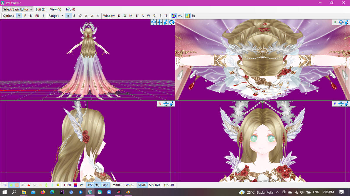Click the top-left viewport rotate move icon
The height and width of the screenshot is (196, 350).
pyautogui.click(x=153, y=22)
